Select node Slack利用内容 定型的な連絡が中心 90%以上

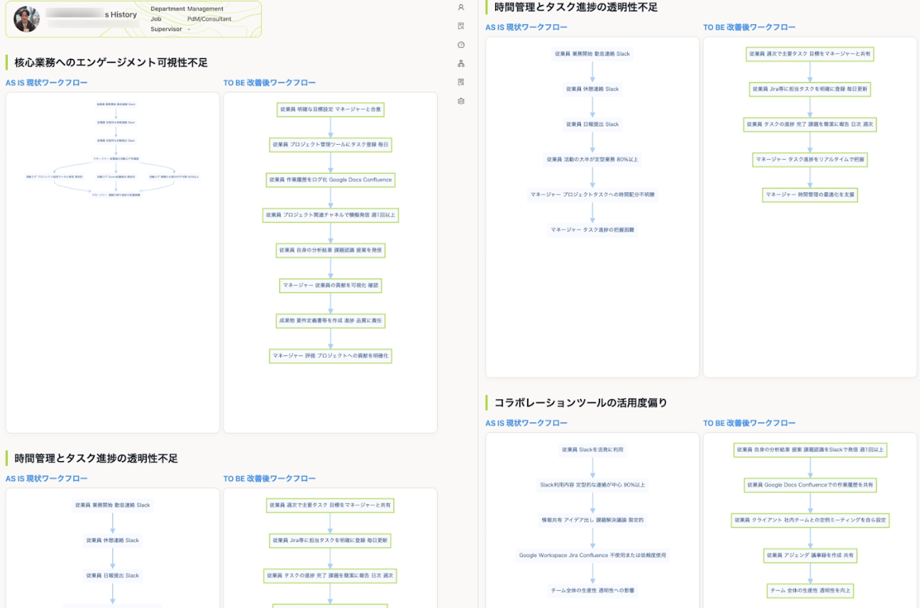[x=592, y=485]
